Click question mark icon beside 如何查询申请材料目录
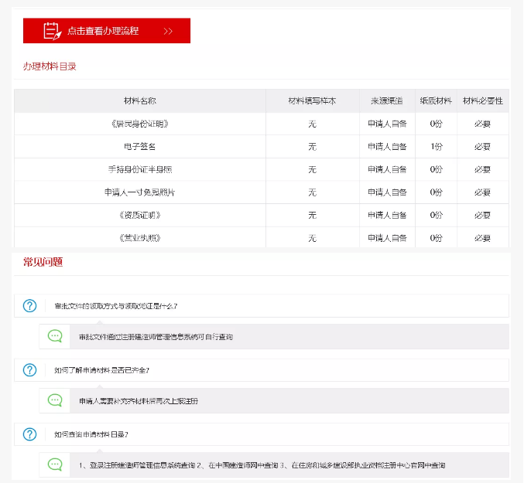524x483 pixels. (29, 434)
